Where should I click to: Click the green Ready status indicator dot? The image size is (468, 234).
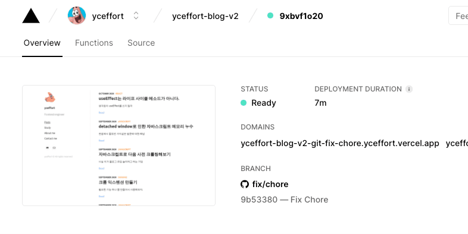[244, 103]
